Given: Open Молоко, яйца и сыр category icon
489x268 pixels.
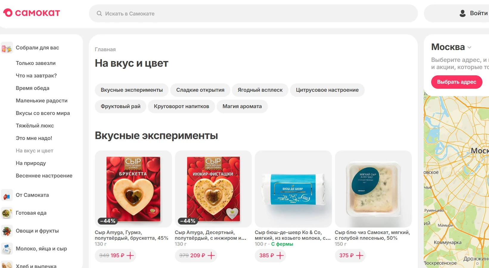Looking at the screenshot, I should (7, 249).
